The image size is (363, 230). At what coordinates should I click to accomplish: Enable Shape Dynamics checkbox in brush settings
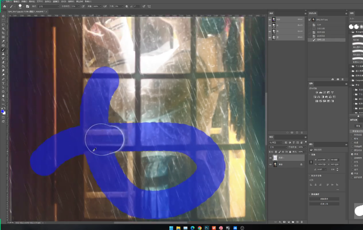[x=352, y=135]
